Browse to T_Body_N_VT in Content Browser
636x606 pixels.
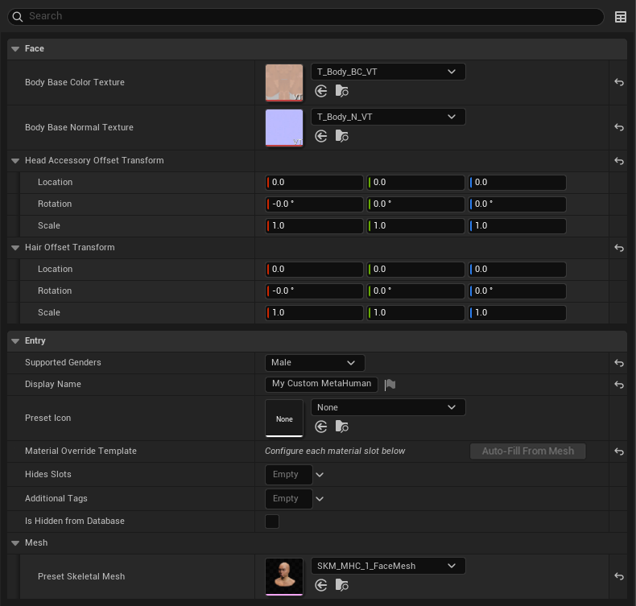(x=341, y=136)
